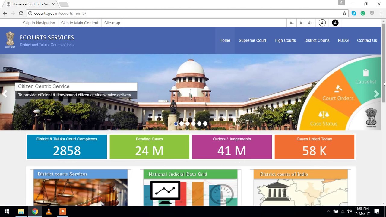Go to next slide with right arrow
386x217 pixels.
pos(376,94)
